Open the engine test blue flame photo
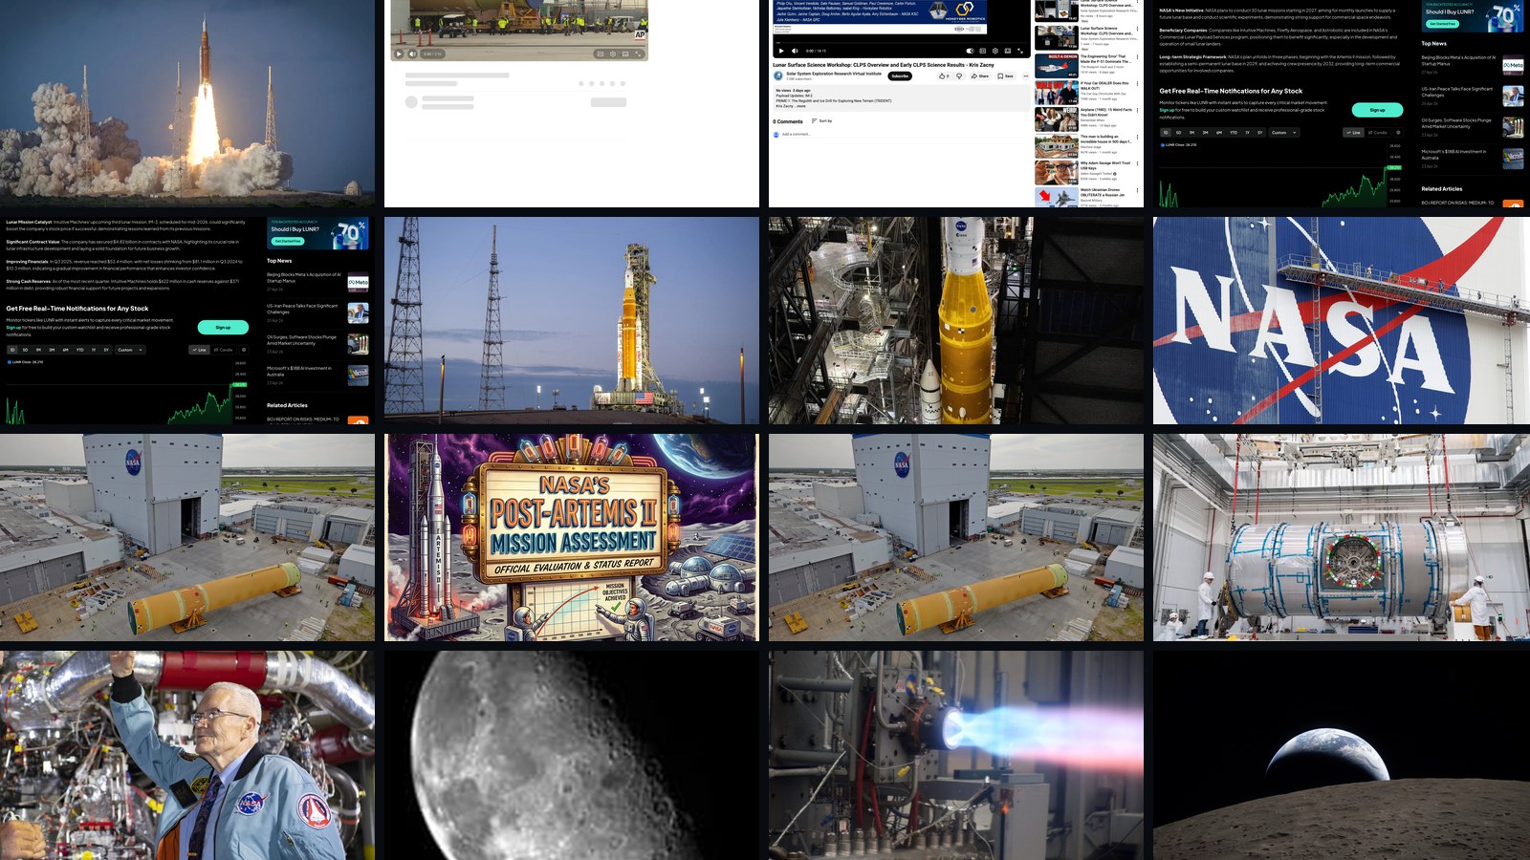Screen dimensions: 1530x860 point(956,755)
